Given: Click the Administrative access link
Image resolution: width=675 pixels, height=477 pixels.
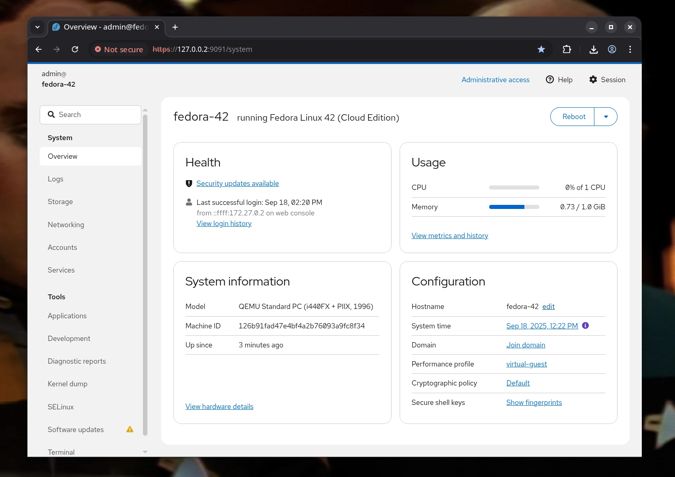Looking at the screenshot, I should (x=495, y=79).
